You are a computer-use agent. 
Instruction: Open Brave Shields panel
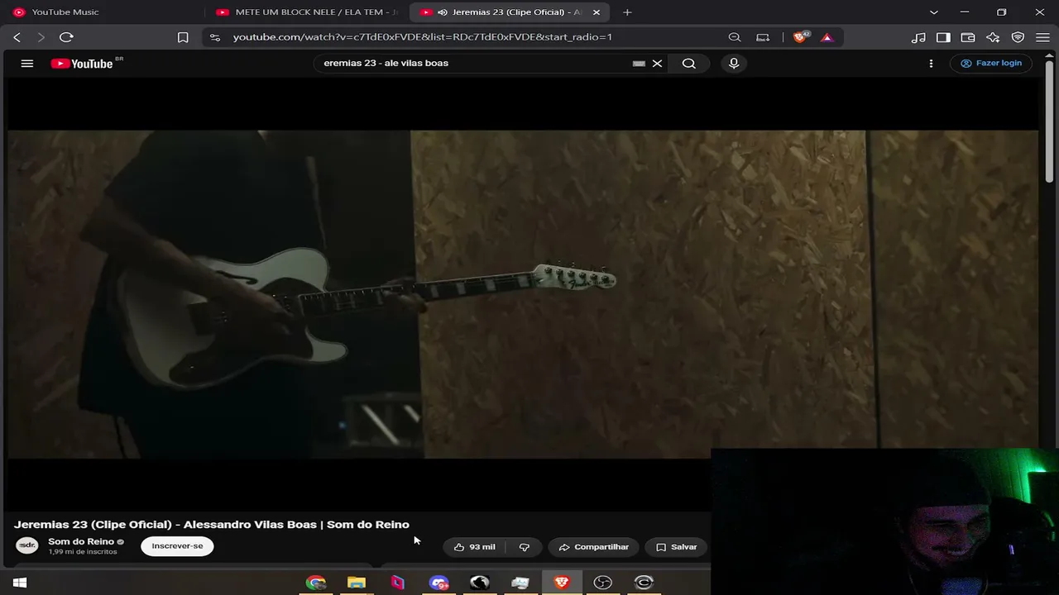[800, 37]
